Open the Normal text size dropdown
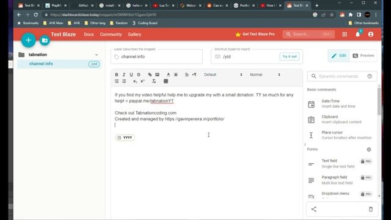Viewport: 391px width, 220px height. pyautogui.click(x=265, y=75)
